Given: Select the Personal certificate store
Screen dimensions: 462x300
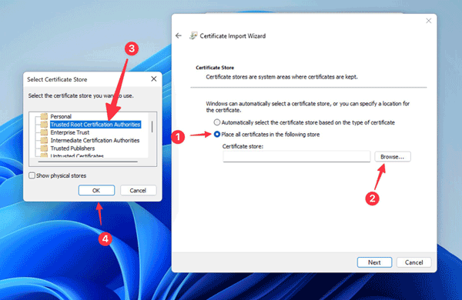Looking at the screenshot, I should [x=61, y=116].
